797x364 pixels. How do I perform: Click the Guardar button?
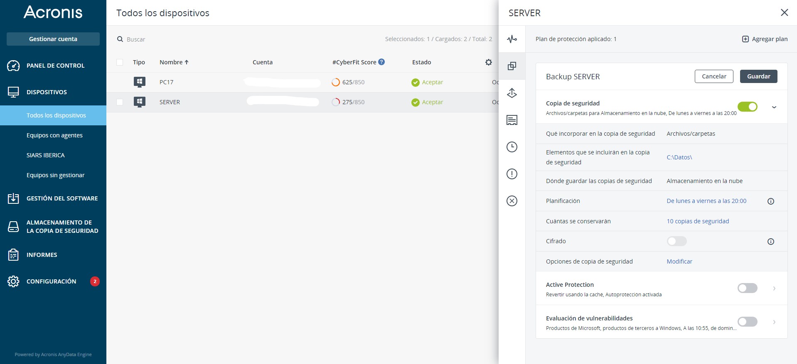coord(758,76)
